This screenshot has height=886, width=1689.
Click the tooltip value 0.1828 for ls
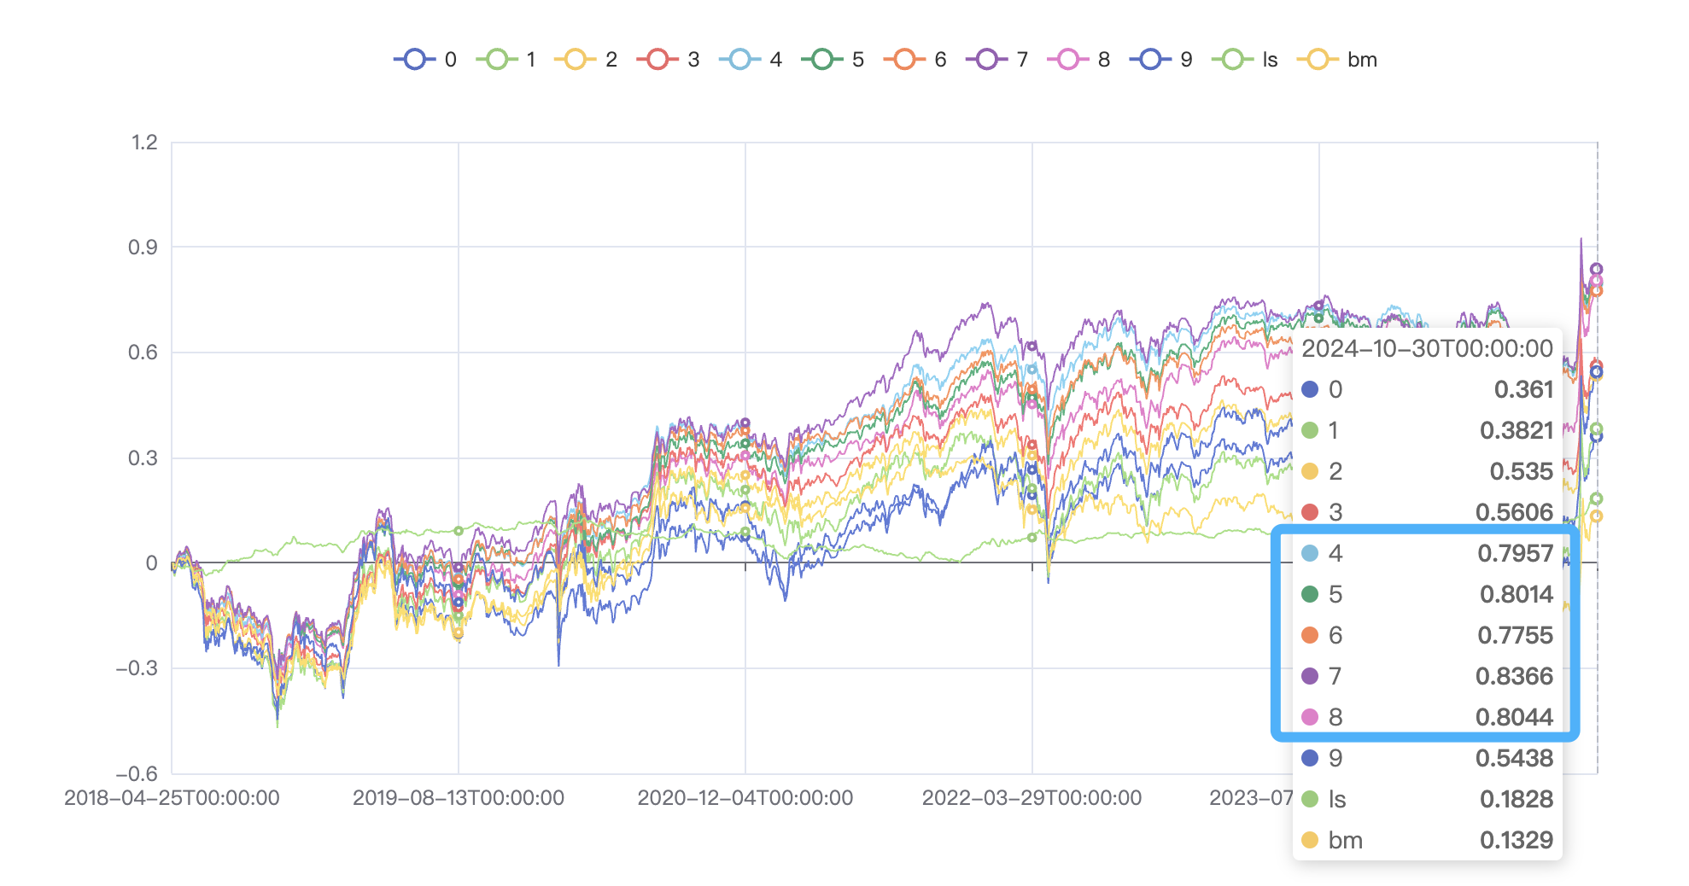click(1516, 799)
